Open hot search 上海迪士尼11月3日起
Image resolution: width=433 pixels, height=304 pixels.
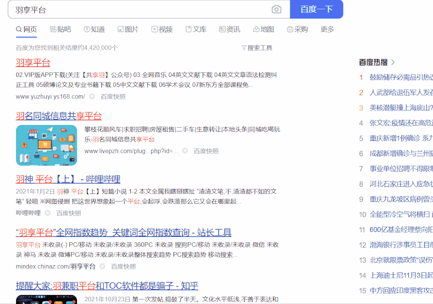coord(401,275)
